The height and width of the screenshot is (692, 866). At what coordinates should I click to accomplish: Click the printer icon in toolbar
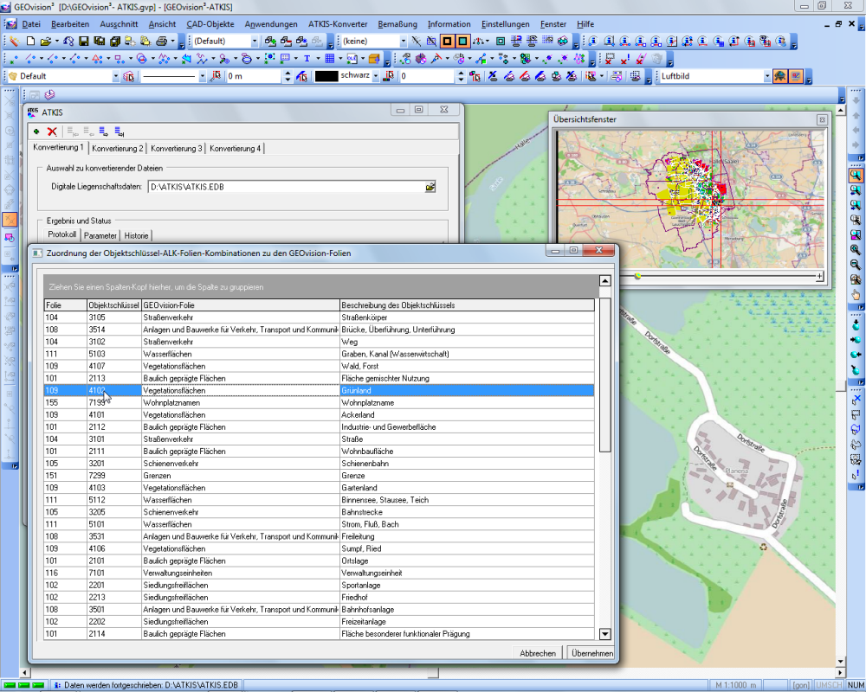(161, 41)
